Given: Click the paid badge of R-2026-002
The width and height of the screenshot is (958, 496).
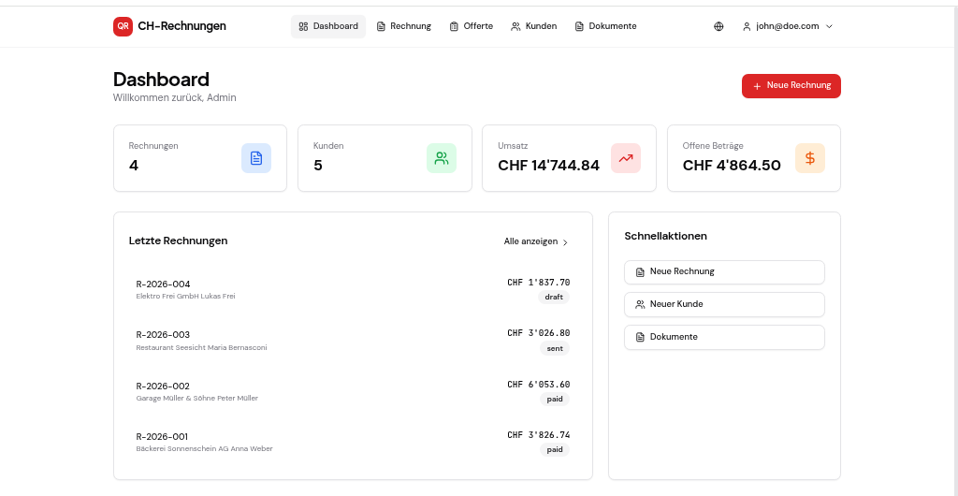Looking at the screenshot, I should pos(555,399).
